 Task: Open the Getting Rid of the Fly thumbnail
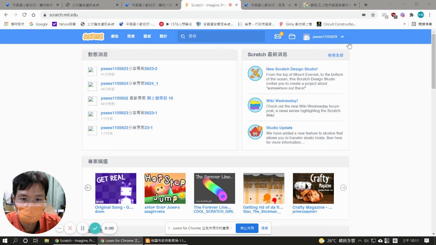click(x=264, y=189)
